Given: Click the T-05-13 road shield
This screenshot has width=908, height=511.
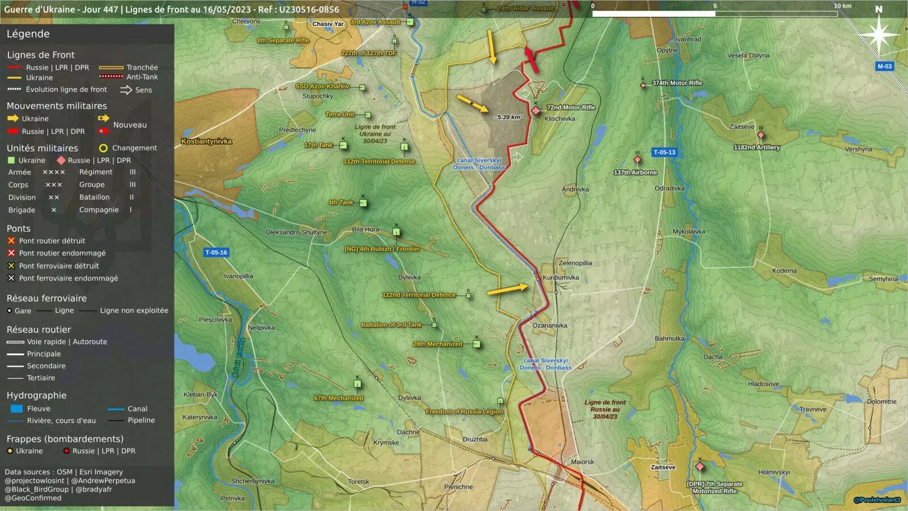Looking at the screenshot, I should pos(664,152).
